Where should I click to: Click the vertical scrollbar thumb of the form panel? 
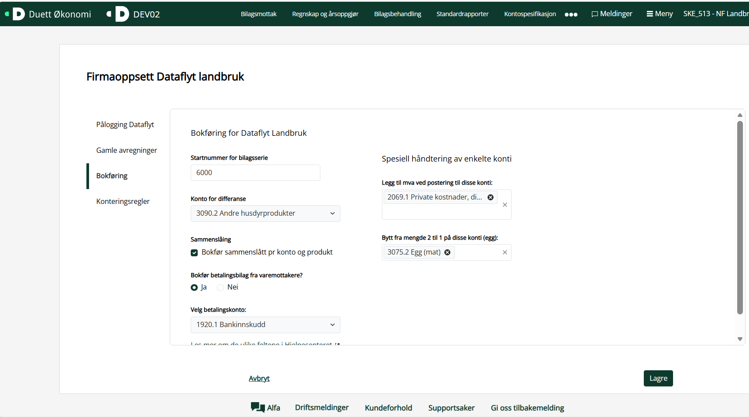click(740, 217)
